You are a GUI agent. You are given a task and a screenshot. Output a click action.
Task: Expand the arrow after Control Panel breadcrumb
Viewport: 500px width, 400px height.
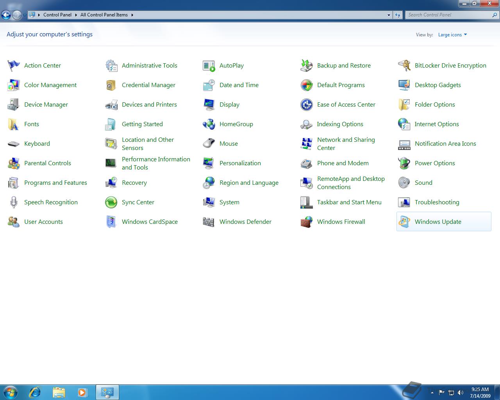(x=76, y=15)
